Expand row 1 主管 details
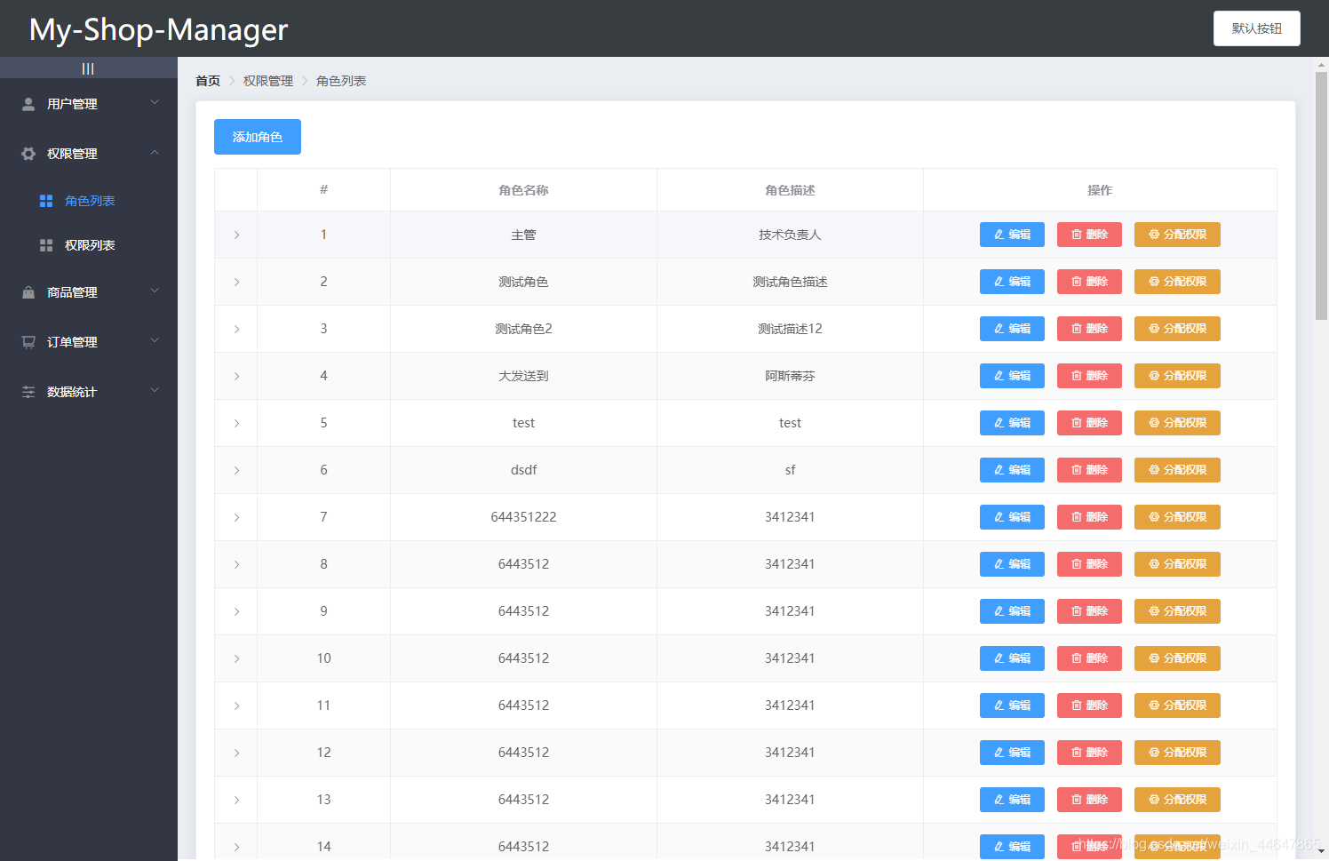Viewport: 1329px width, 861px height. [236, 235]
